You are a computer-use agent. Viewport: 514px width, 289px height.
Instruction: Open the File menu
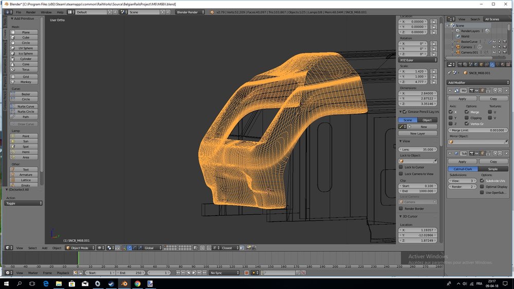(x=19, y=12)
